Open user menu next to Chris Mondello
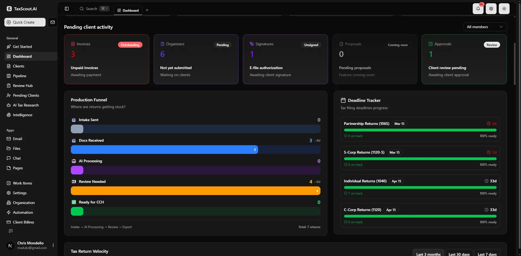 pyautogui.click(x=53, y=245)
